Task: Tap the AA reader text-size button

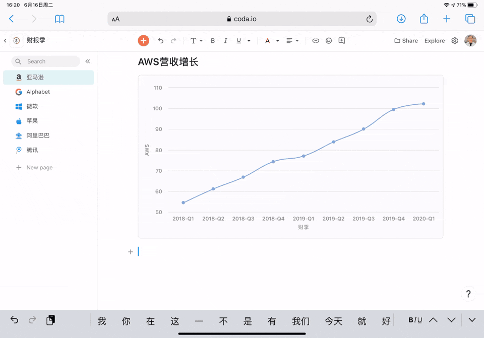Action: click(x=116, y=19)
